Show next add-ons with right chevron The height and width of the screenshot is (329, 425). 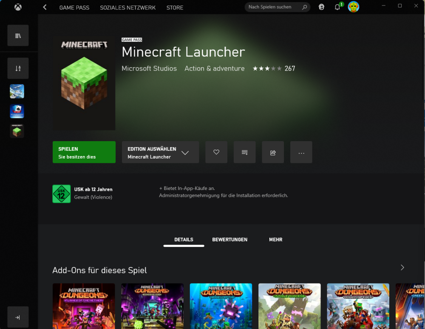coord(402,267)
